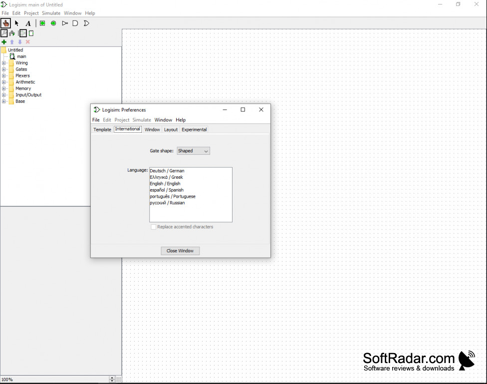Viewport: 487px width, 384px height.
Task: Click the Gates folder icon
Action: click(11, 69)
